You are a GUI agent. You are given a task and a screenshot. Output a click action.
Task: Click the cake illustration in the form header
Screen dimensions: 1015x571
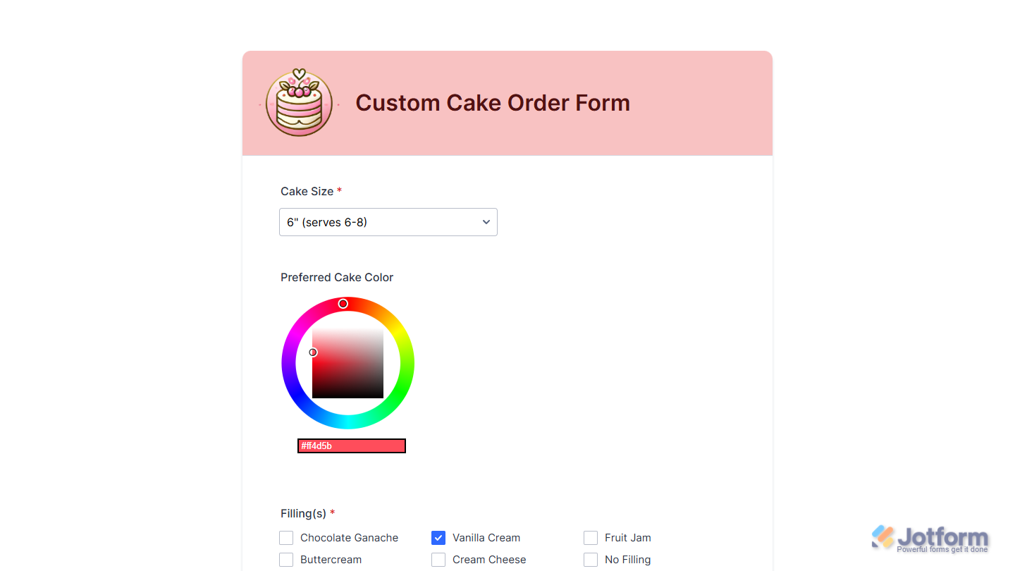point(299,103)
